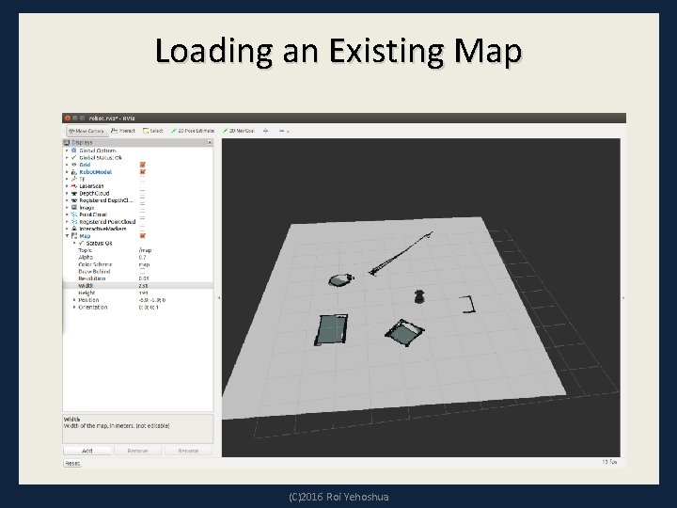Click the left panel collapse handle

[x=218, y=297]
